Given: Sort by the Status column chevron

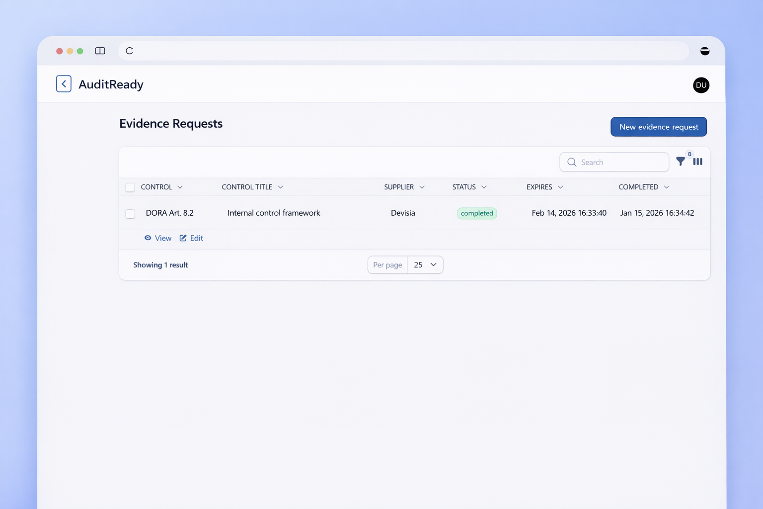Looking at the screenshot, I should [x=484, y=187].
